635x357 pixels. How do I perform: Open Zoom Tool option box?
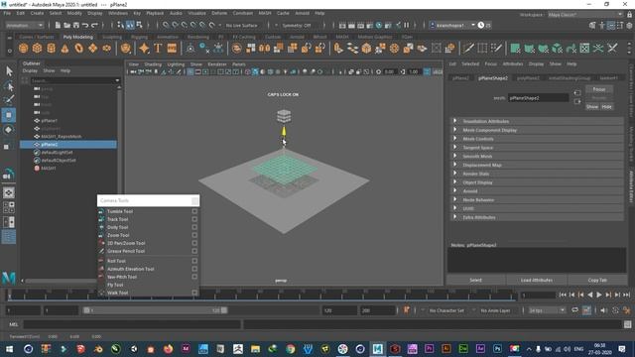(194, 235)
